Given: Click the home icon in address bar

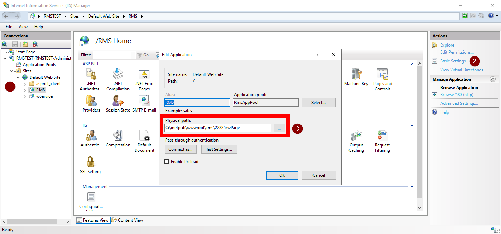Looking at the screenshot, I should 481,16.
